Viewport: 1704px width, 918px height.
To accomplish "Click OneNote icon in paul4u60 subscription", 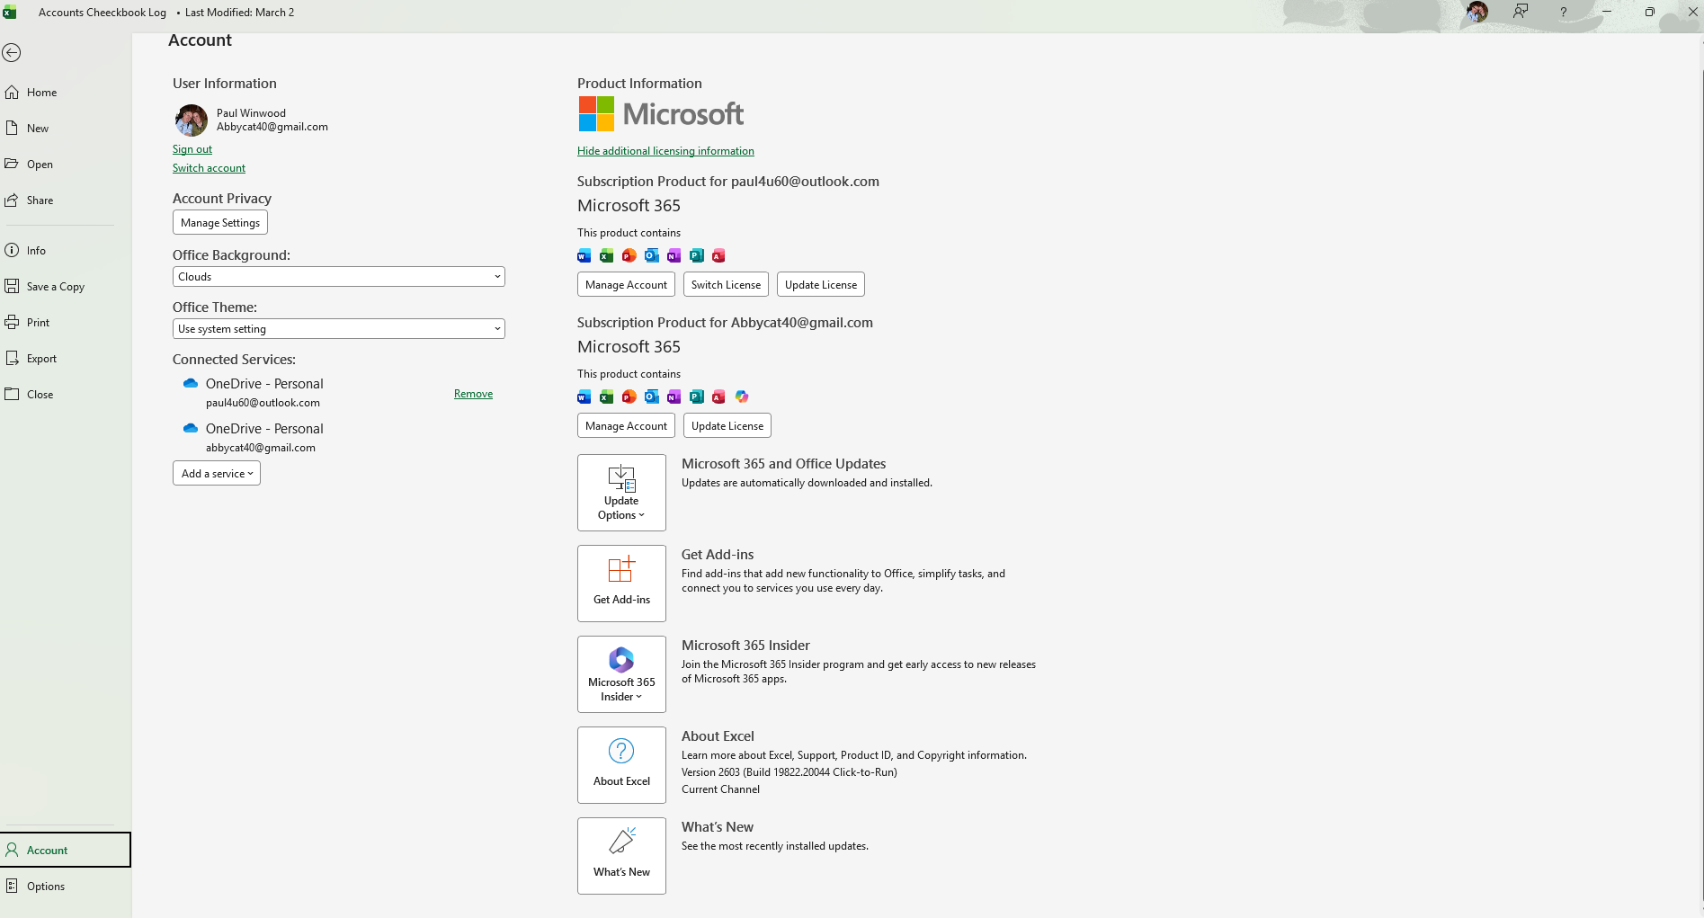I will (674, 256).
